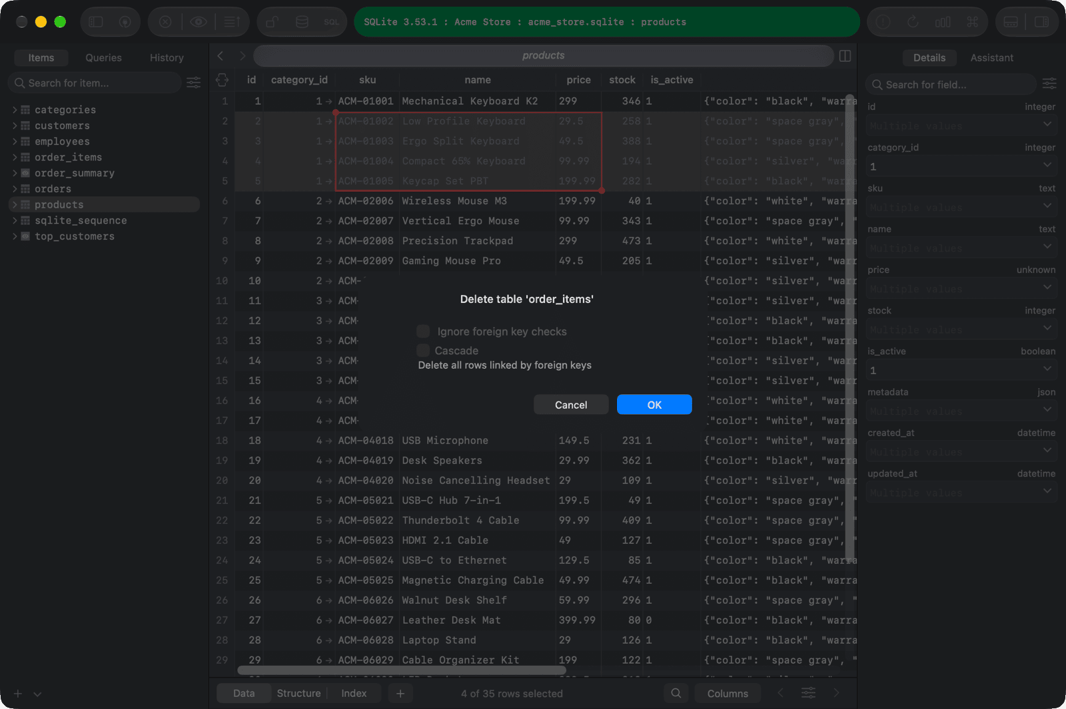Click the command key shortcut icon
Image resolution: width=1066 pixels, height=709 pixels.
tap(973, 22)
